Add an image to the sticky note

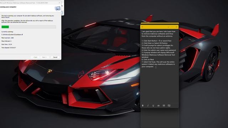pos(169,106)
